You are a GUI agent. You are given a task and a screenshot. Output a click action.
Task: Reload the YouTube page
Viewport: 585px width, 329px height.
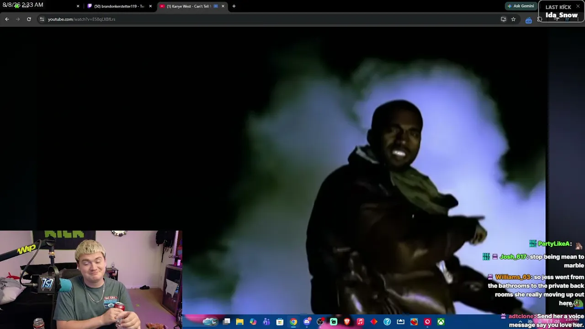point(29,19)
